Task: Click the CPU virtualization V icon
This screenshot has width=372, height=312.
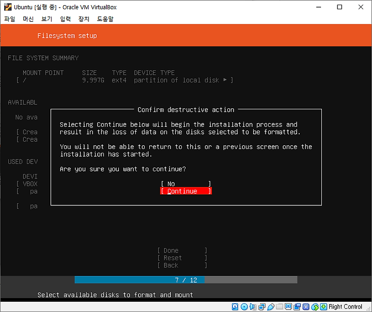Action: (306, 306)
